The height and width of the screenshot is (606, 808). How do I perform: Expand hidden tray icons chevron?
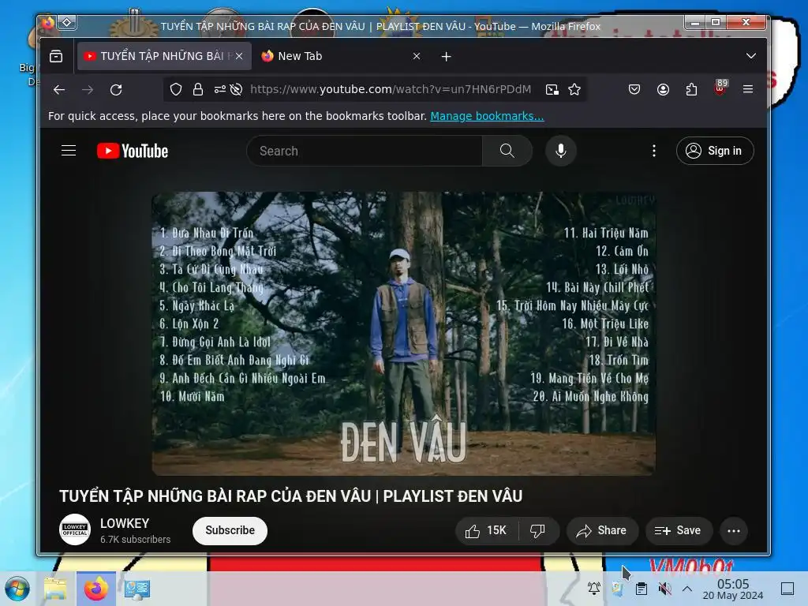pyautogui.click(x=687, y=589)
